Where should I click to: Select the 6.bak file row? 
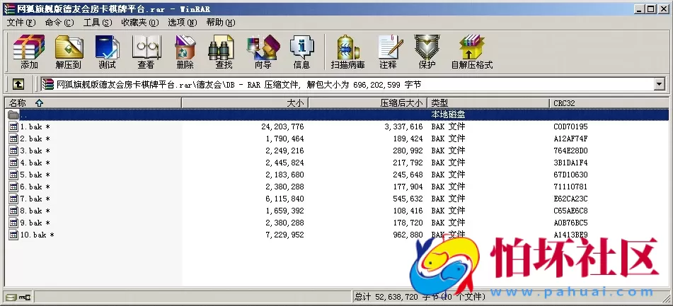337,187
